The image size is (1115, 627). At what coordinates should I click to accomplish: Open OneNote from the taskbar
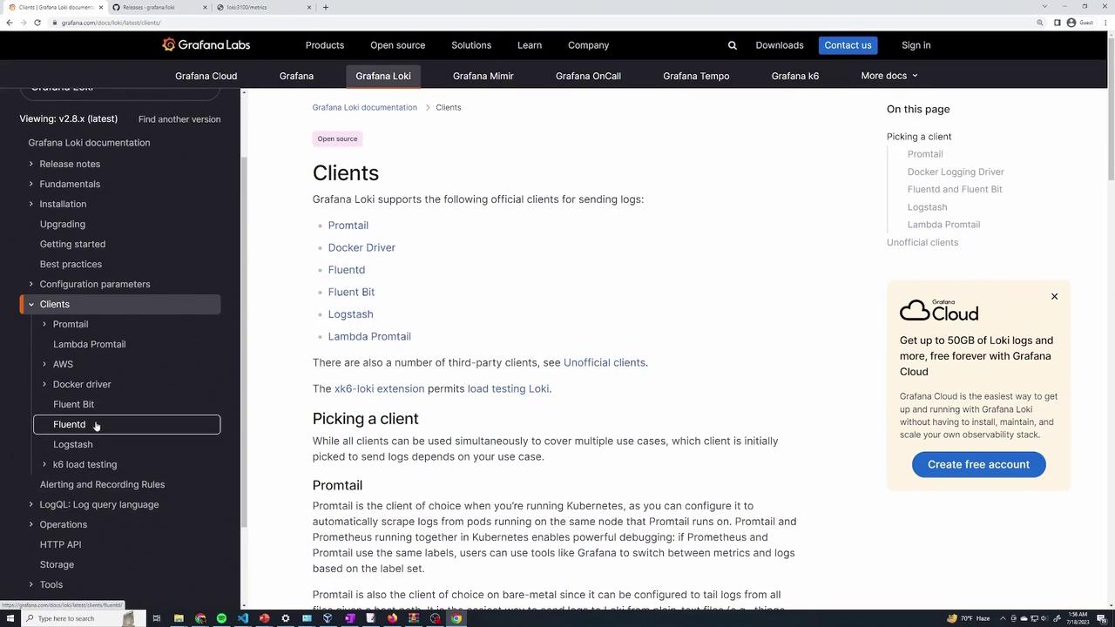click(x=349, y=618)
